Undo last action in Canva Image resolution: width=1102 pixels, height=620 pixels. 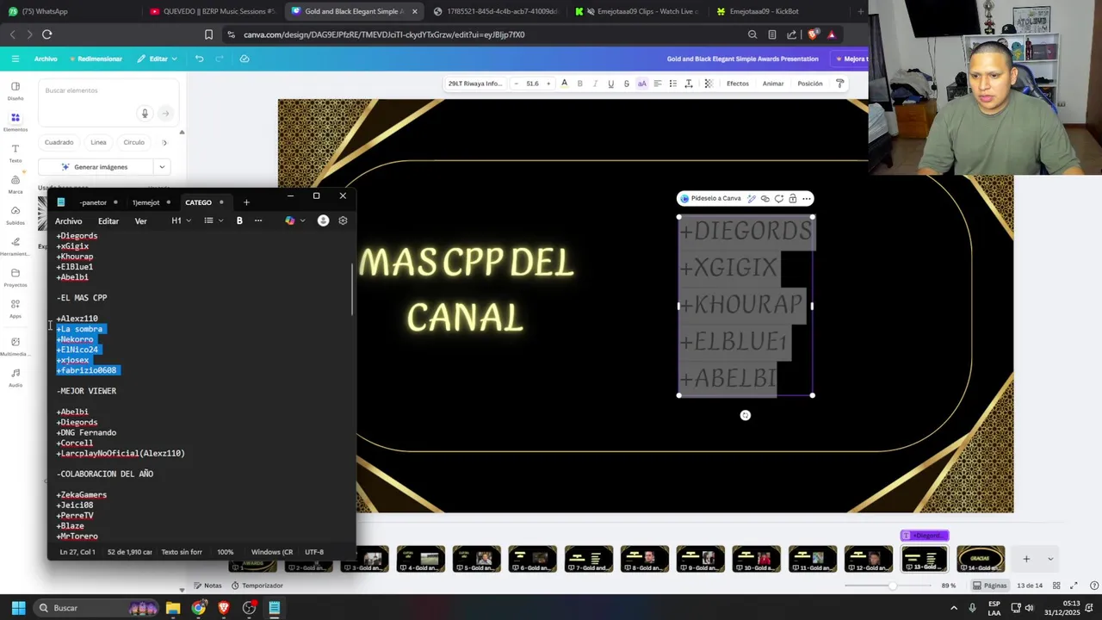[x=199, y=59]
